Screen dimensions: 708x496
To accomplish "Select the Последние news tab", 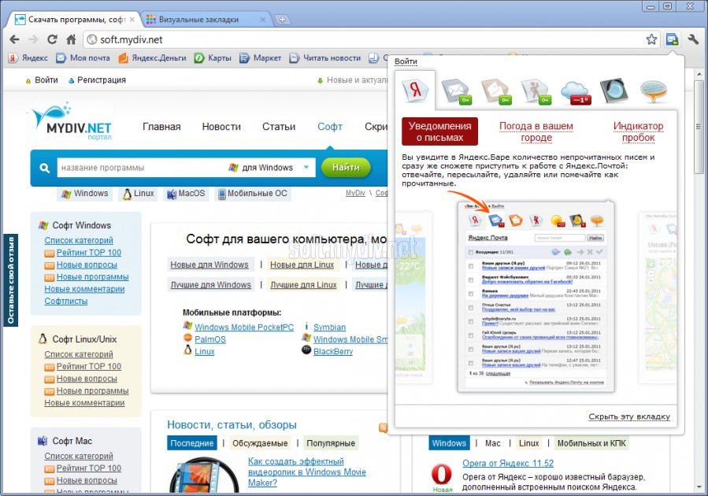I will (192, 443).
